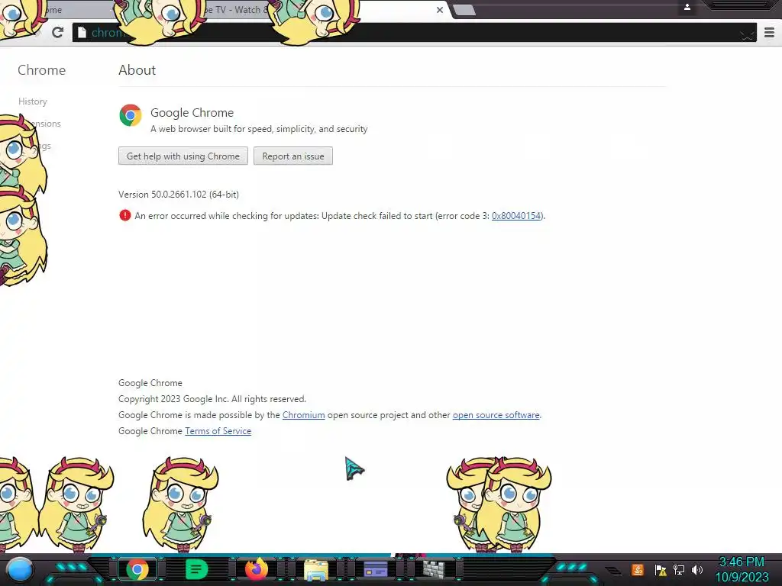
Task: Click the volume speaker tray icon
Action: click(x=697, y=569)
